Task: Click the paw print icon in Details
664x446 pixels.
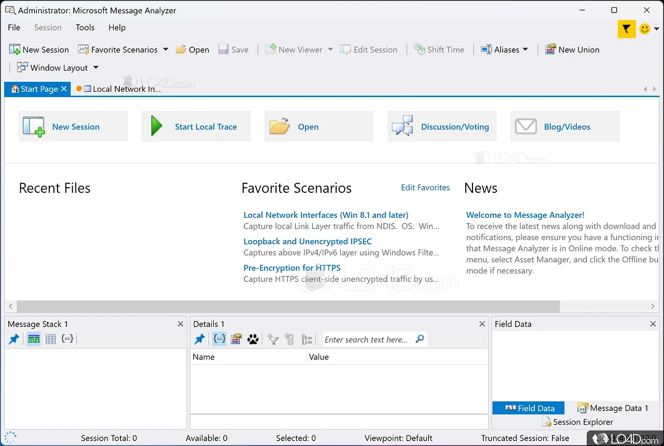Action: pyautogui.click(x=253, y=339)
